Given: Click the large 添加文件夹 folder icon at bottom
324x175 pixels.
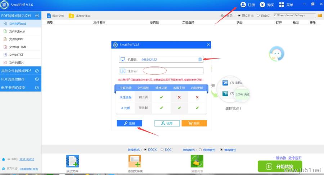Looking at the screenshot, I should [135, 161].
